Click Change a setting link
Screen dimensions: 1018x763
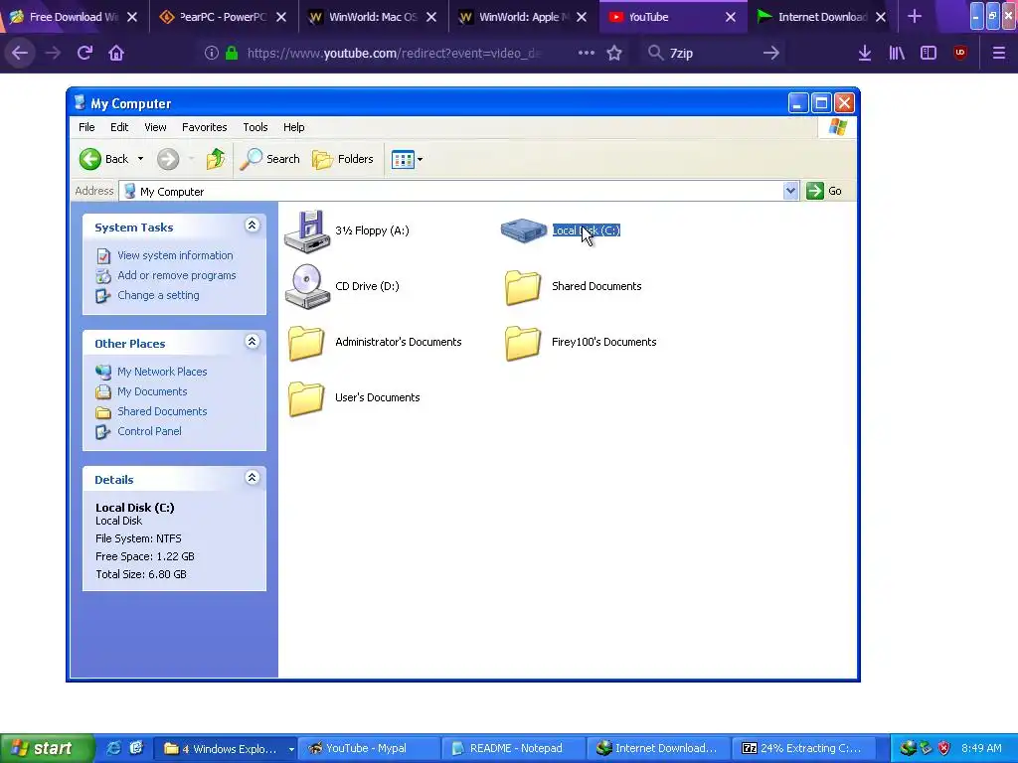[158, 295]
